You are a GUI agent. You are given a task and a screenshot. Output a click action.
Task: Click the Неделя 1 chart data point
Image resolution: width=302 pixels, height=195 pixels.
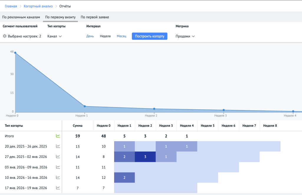tap(85, 106)
